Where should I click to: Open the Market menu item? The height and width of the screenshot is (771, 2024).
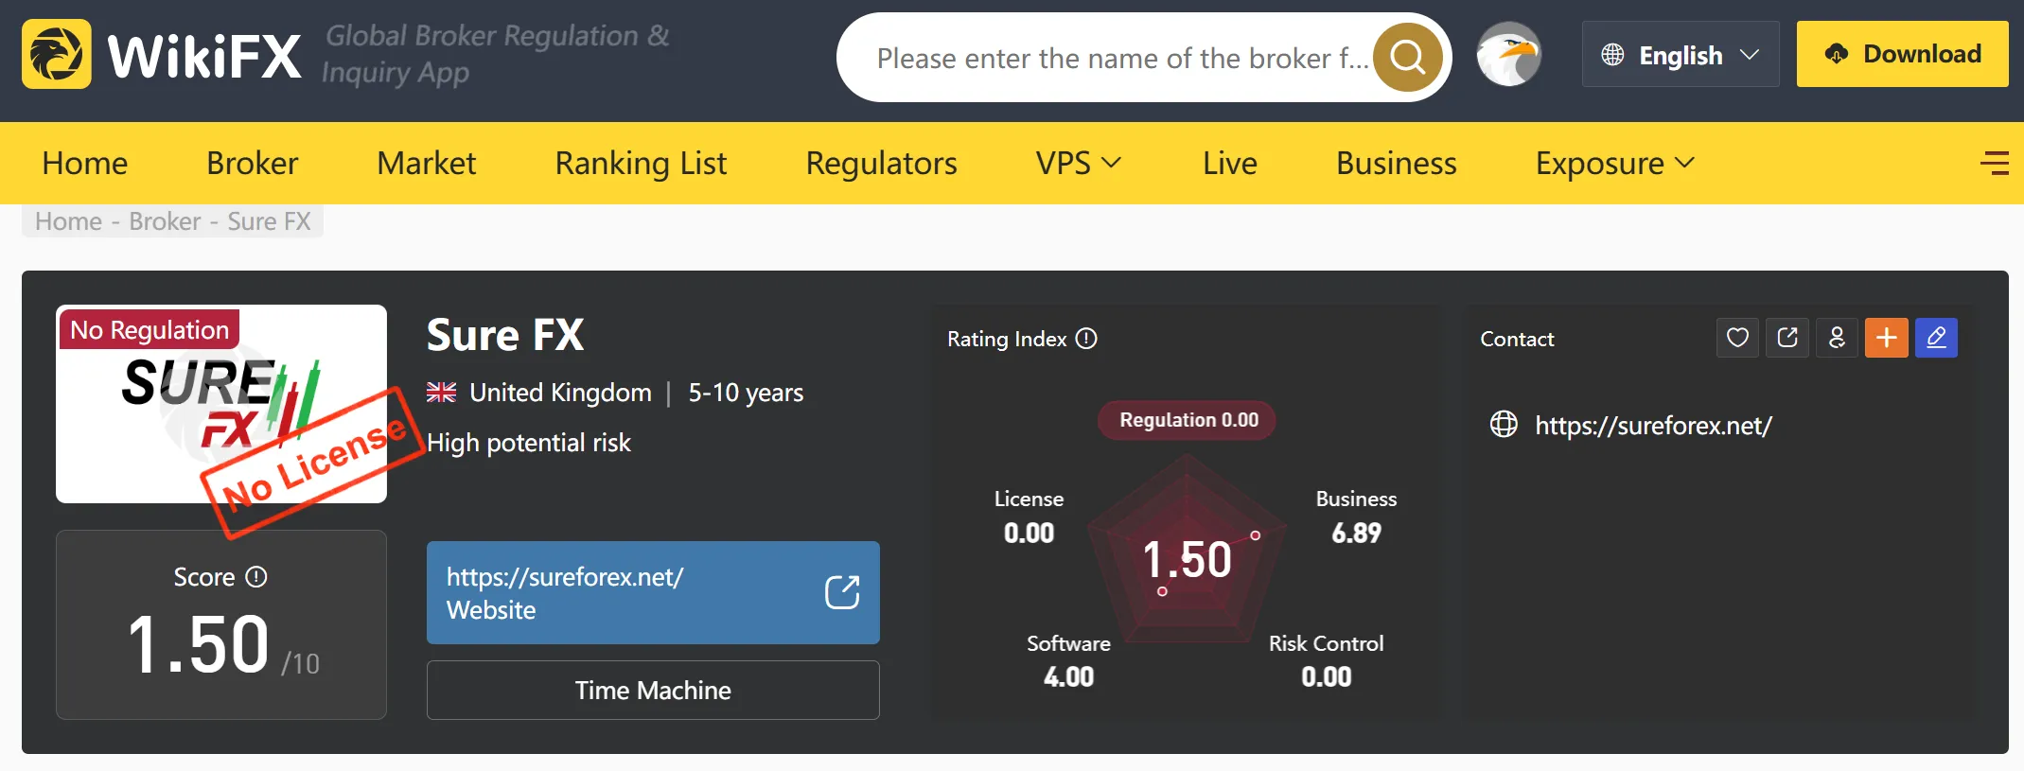tap(427, 163)
